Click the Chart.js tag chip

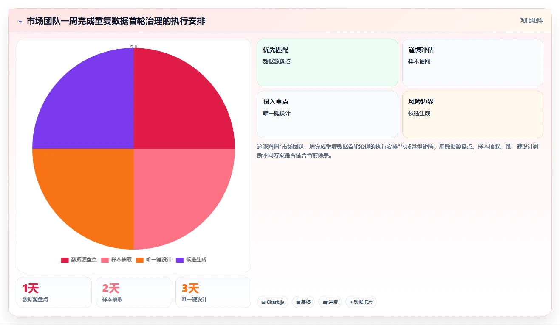(x=273, y=302)
